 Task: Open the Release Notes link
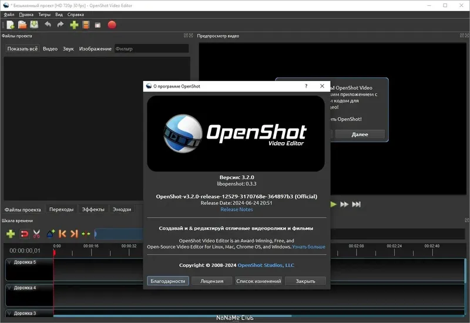237,210
